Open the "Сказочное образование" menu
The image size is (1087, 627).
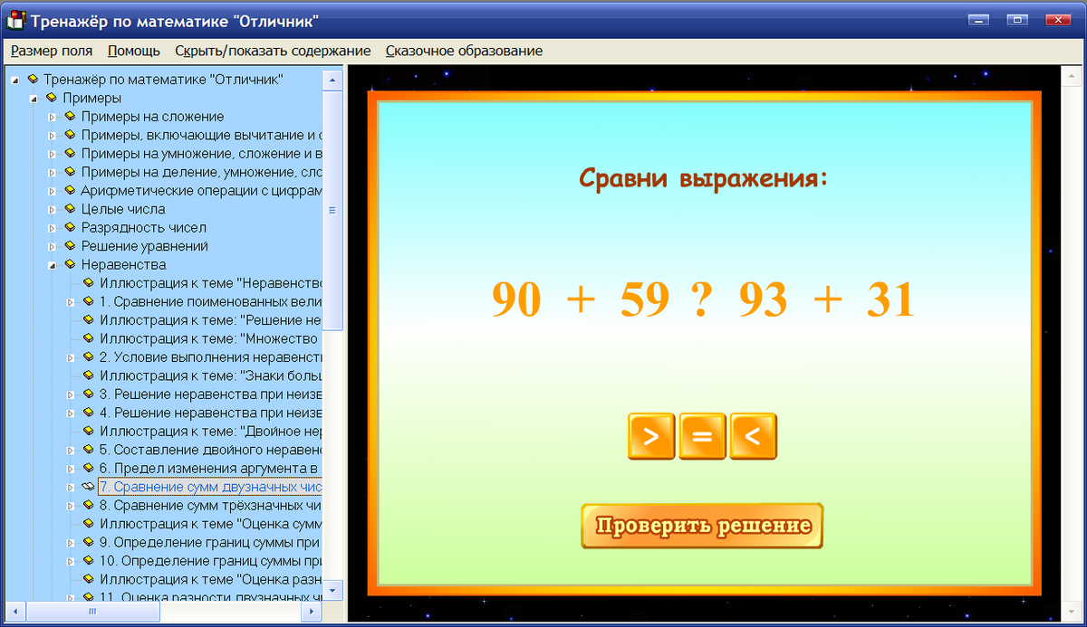pos(465,51)
